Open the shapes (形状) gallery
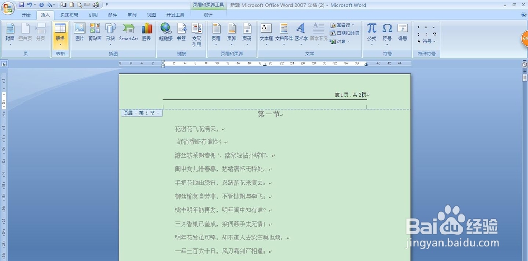 tap(110, 34)
